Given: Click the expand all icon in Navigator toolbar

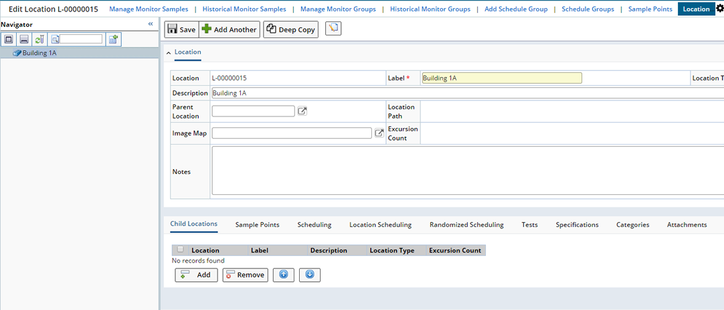Looking at the screenshot, I should point(8,40).
